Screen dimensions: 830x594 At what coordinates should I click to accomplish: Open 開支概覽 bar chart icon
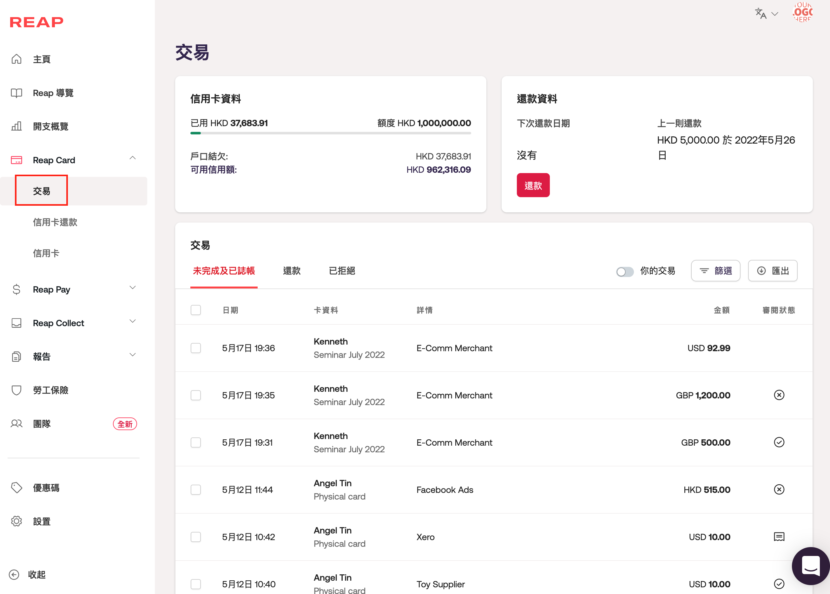(x=16, y=126)
